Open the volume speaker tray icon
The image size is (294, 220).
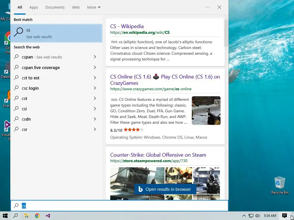(258, 216)
